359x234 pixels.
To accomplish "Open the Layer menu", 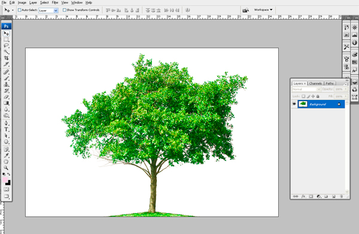I will pos(33,2).
